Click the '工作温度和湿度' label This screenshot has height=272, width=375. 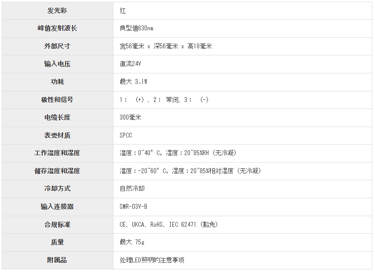coord(57,153)
